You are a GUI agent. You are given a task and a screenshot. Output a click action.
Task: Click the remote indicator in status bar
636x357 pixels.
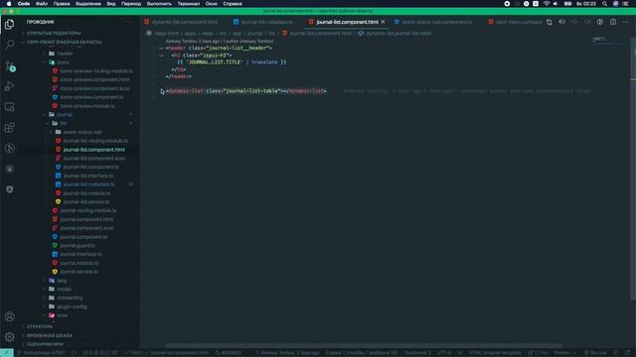click(7, 353)
